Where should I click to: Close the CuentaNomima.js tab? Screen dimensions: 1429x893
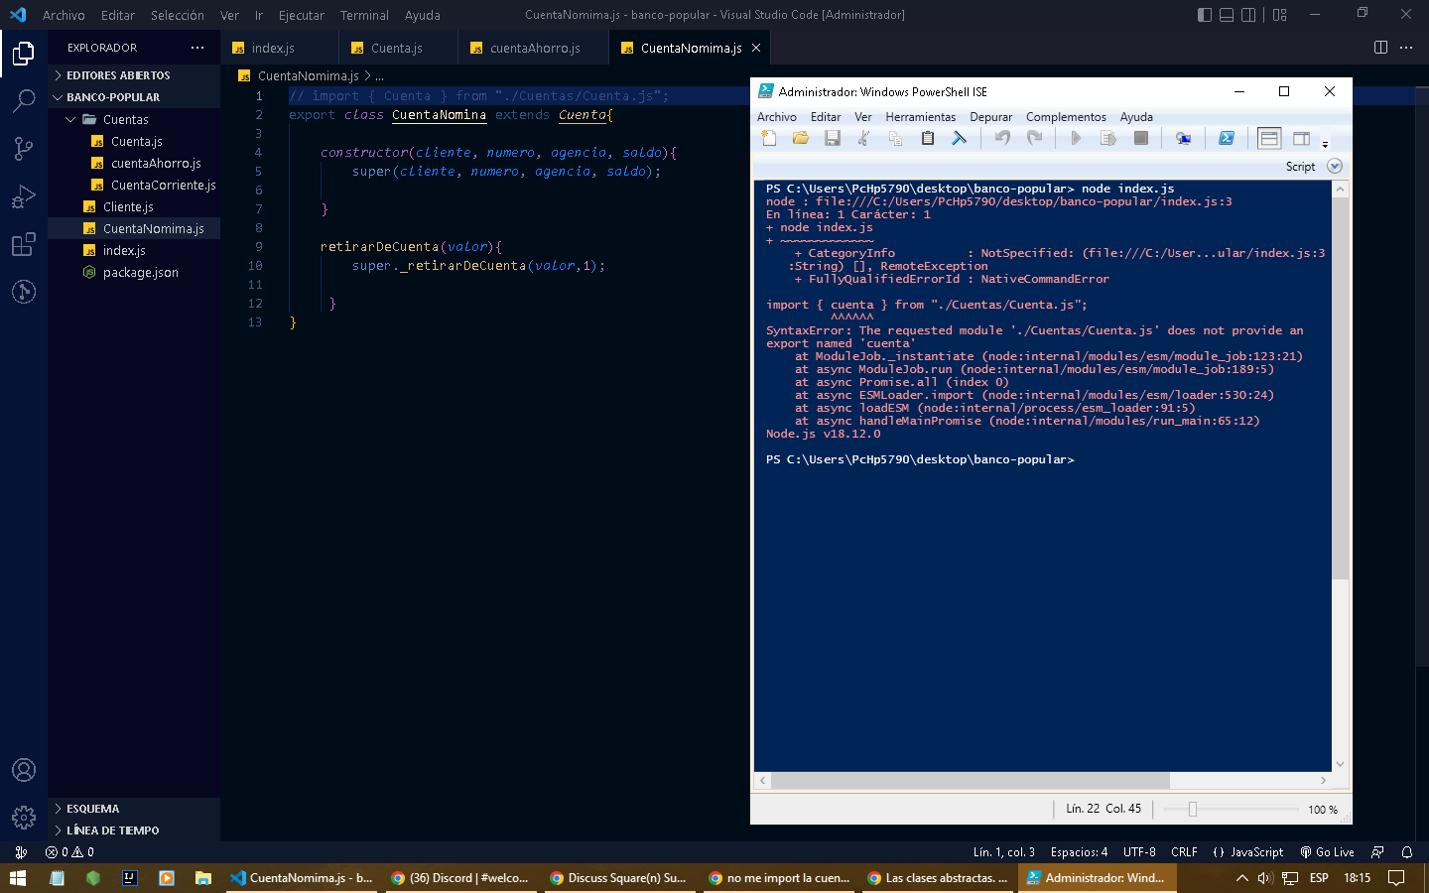coord(756,48)
